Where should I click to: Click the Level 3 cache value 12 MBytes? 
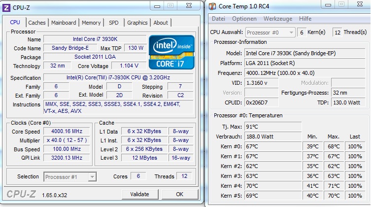(x=144, y=158)
